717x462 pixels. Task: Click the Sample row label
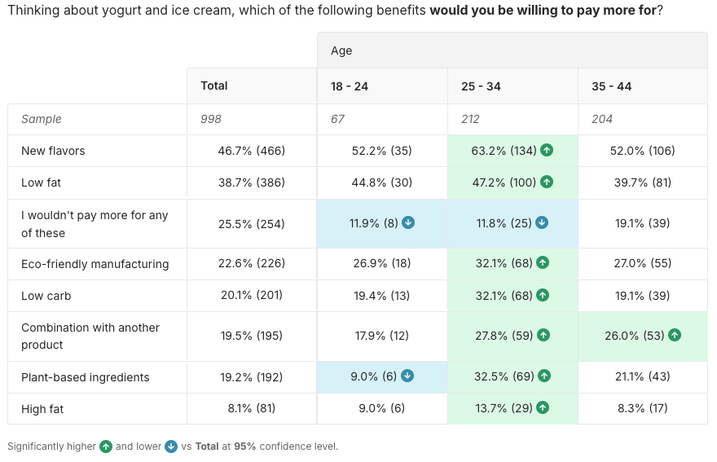click(42, 119)
